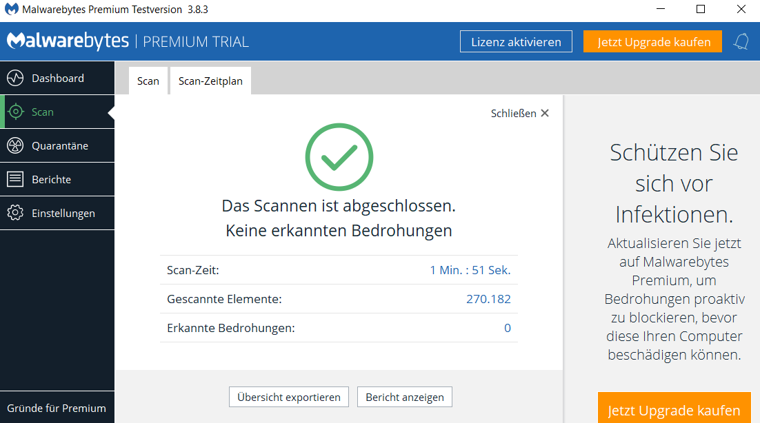Export summary via Übersicht exportieren
The width and height of the screenshot is (760, 423).
pyautogui.click(x=289, y=398)
